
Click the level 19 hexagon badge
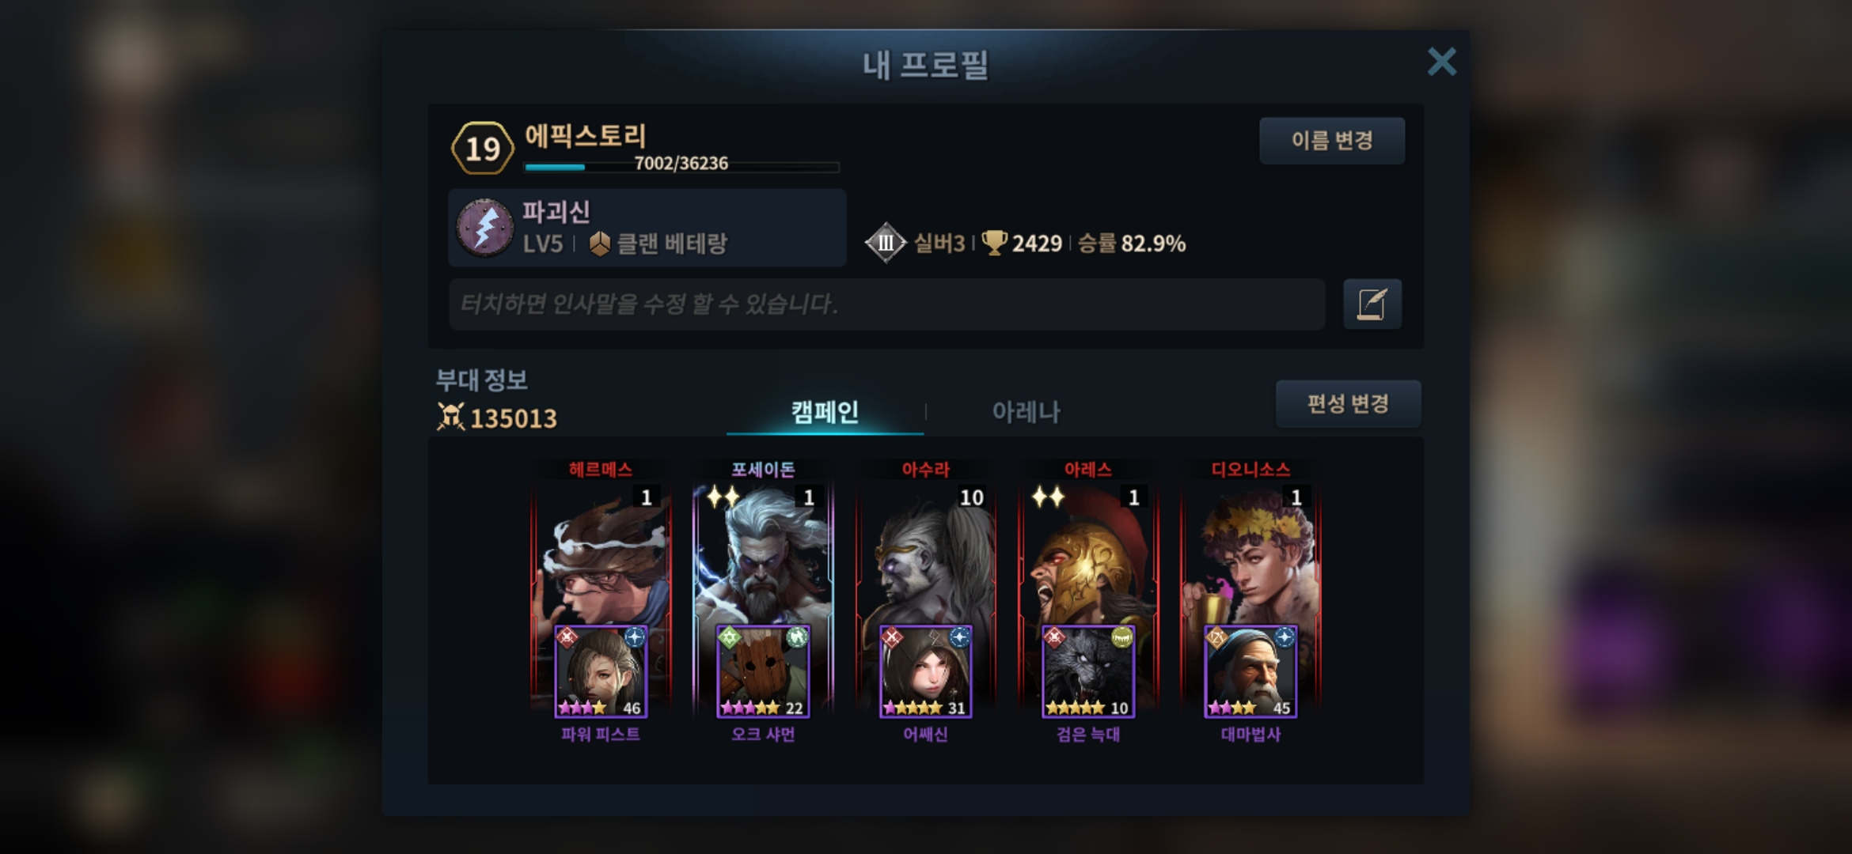482,148
